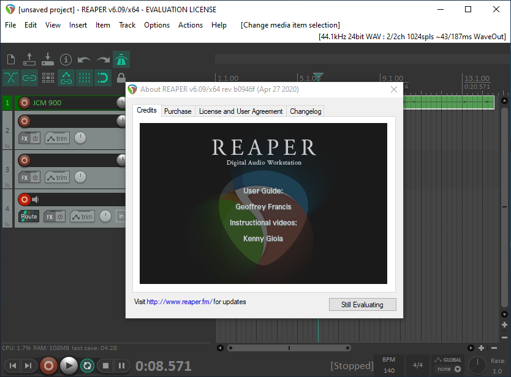
Task: Click the Save project download-arrow icon
Action: pyautogui.click(x=48, y=59)
